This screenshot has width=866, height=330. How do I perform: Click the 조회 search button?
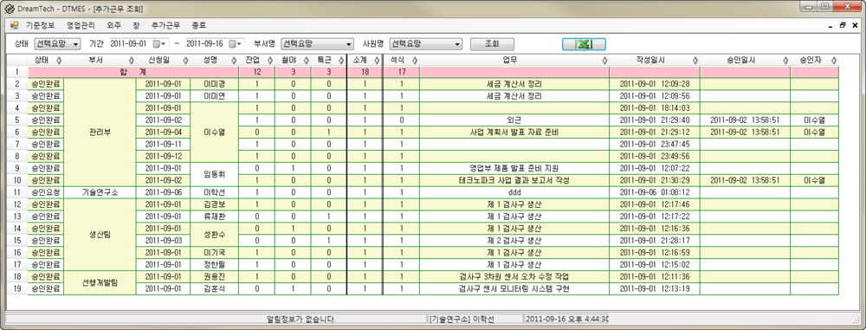492,44
